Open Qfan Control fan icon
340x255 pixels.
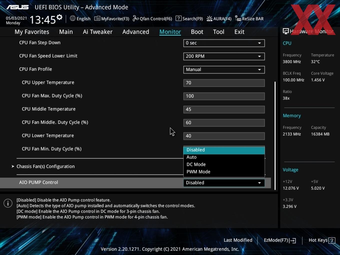(x=135, y=18)
